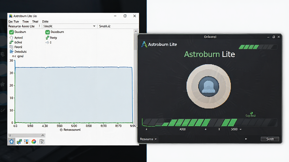
Task: Click the Deoburn icon in left list
Action: pyautogui.click(x=11, y=32)
